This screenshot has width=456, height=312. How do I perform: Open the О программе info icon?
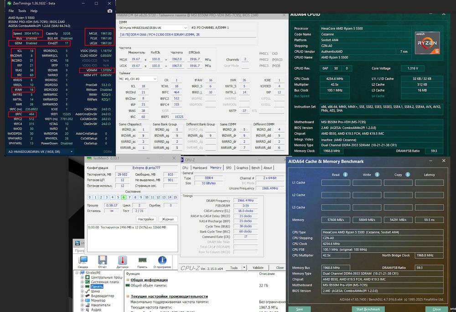162,260
